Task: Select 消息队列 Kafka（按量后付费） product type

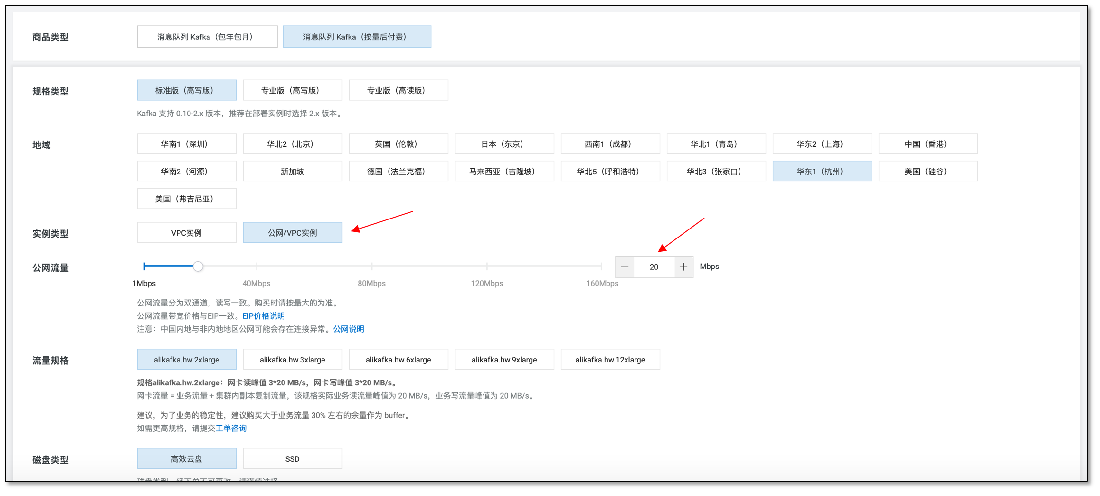Action: [357, 37]
